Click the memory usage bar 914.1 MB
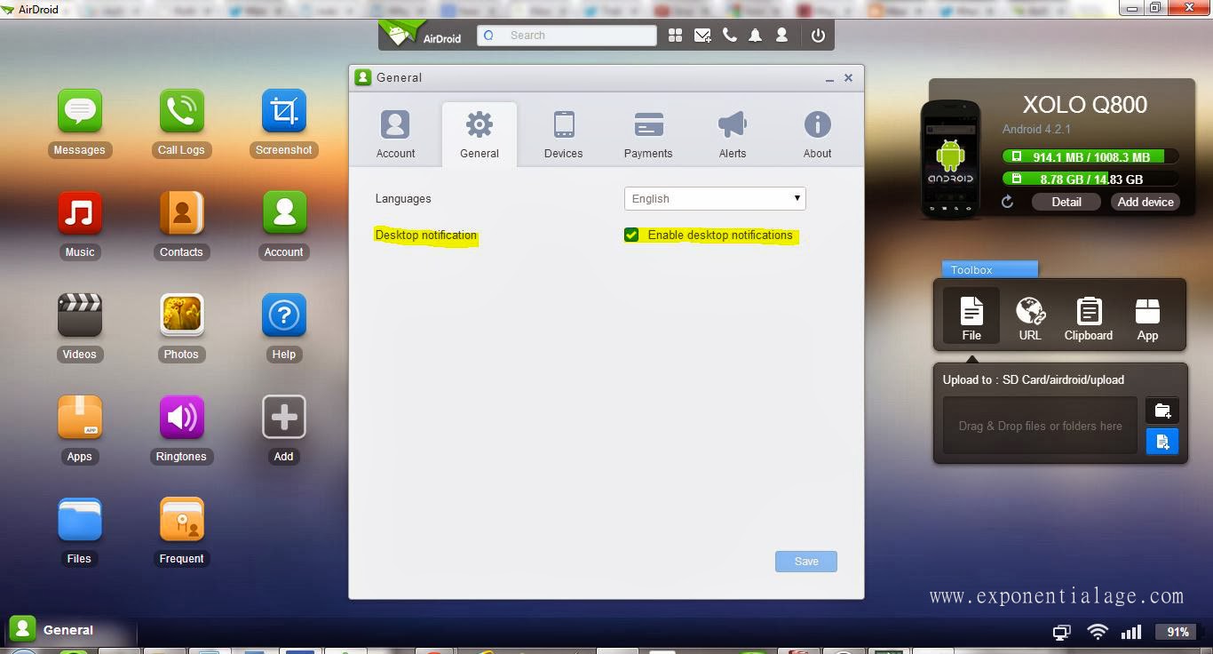Screen dimensions: 1213x654 (x=1090, y=156)
